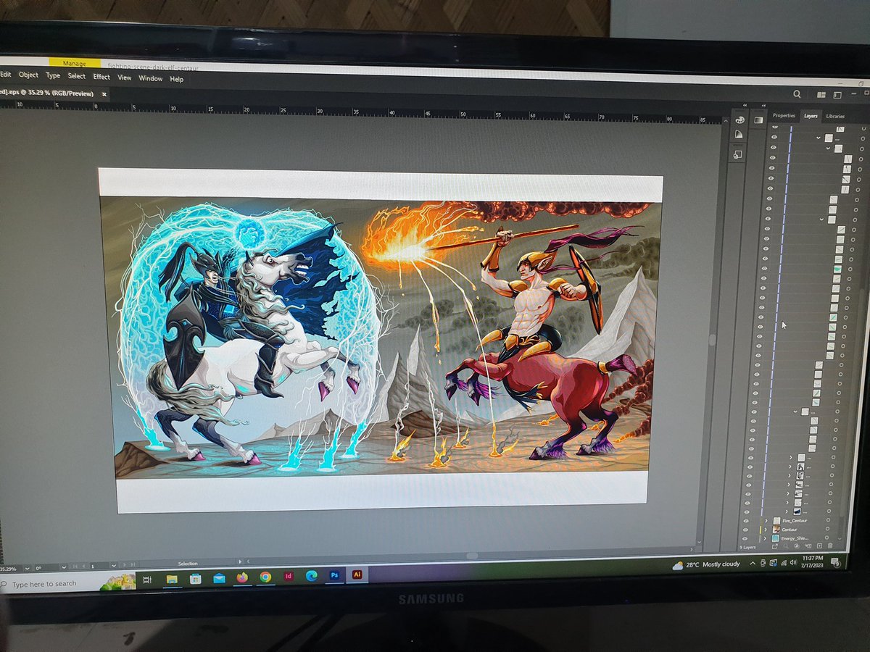Open the Object menu
The width and height of the screenshot is (870, 652).
pos(28,75)
